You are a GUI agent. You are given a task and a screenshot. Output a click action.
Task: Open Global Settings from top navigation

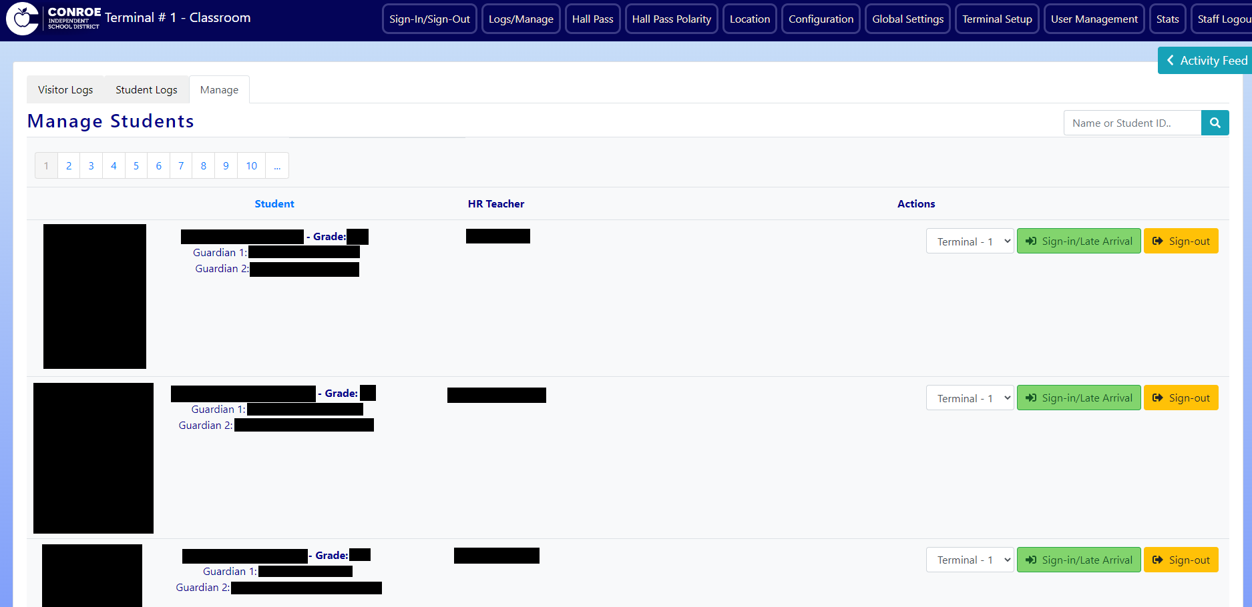click(907, 19)
